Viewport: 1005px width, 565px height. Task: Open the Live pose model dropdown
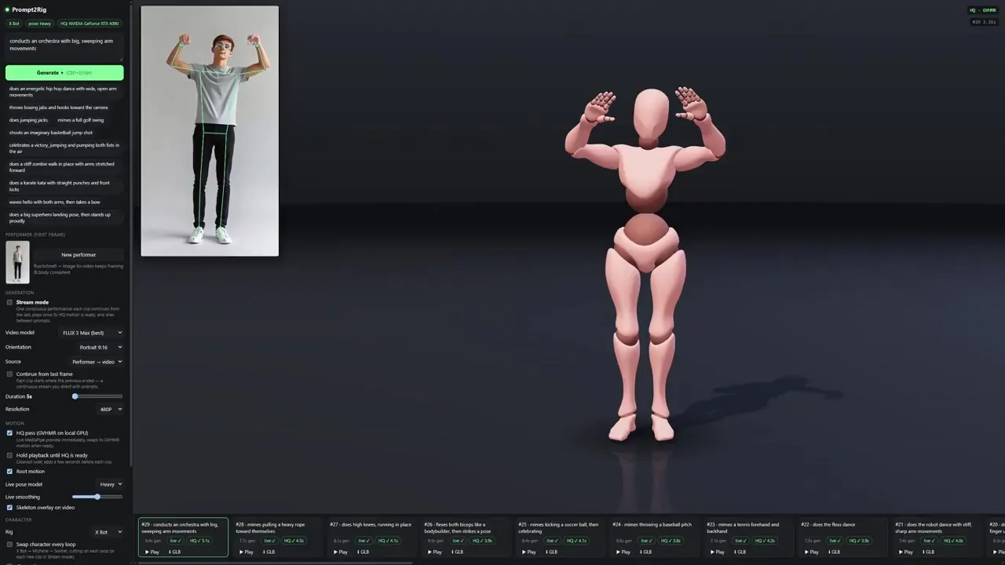[109, 484]
